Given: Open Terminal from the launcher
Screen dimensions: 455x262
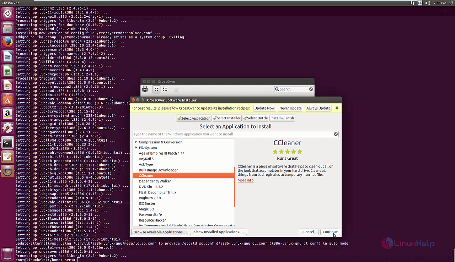Looking at the screenshot, I should [7, 142].
